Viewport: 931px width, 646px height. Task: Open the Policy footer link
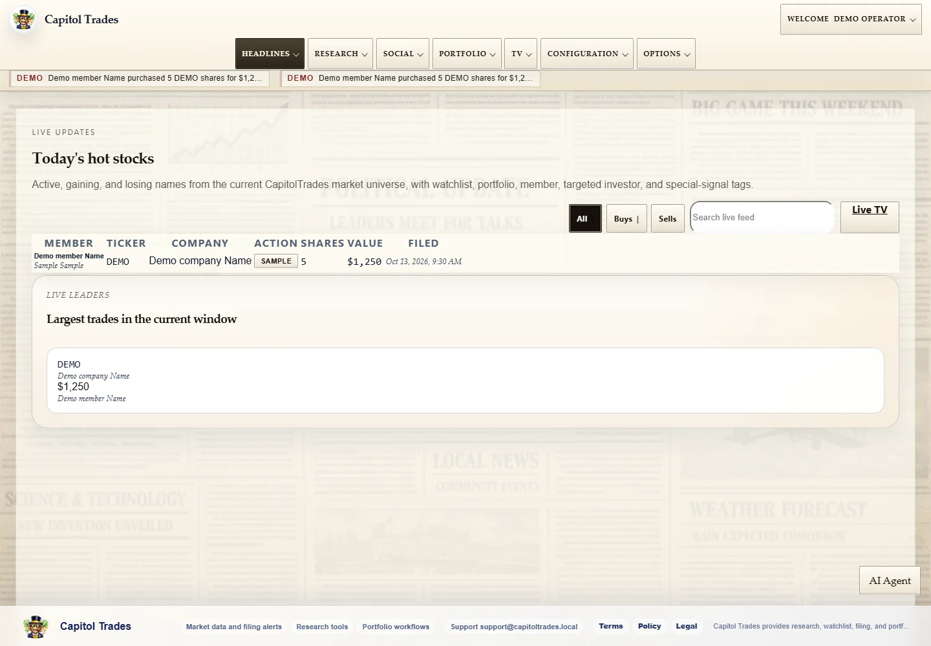click(650, 626)
